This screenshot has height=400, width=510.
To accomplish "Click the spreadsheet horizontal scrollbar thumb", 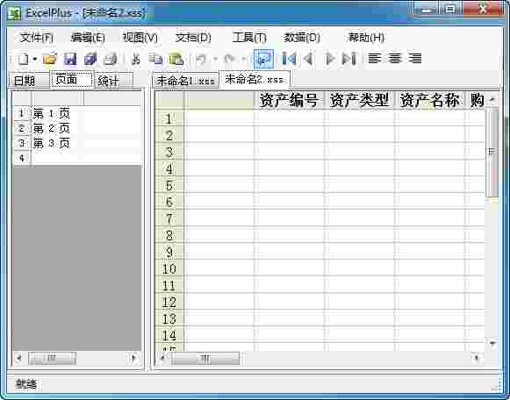I will click(x=205, y=359).
